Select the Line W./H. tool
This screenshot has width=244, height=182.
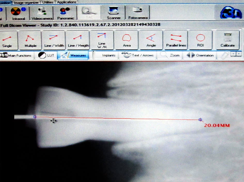coord(102,40)
